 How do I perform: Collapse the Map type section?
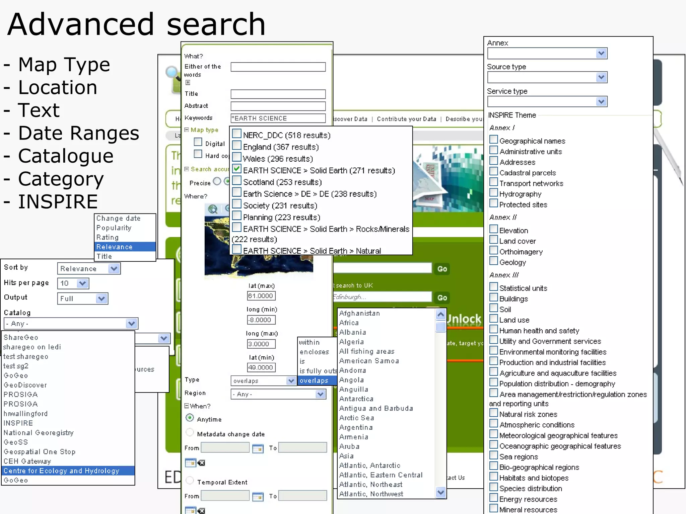[x=187, y=130]
